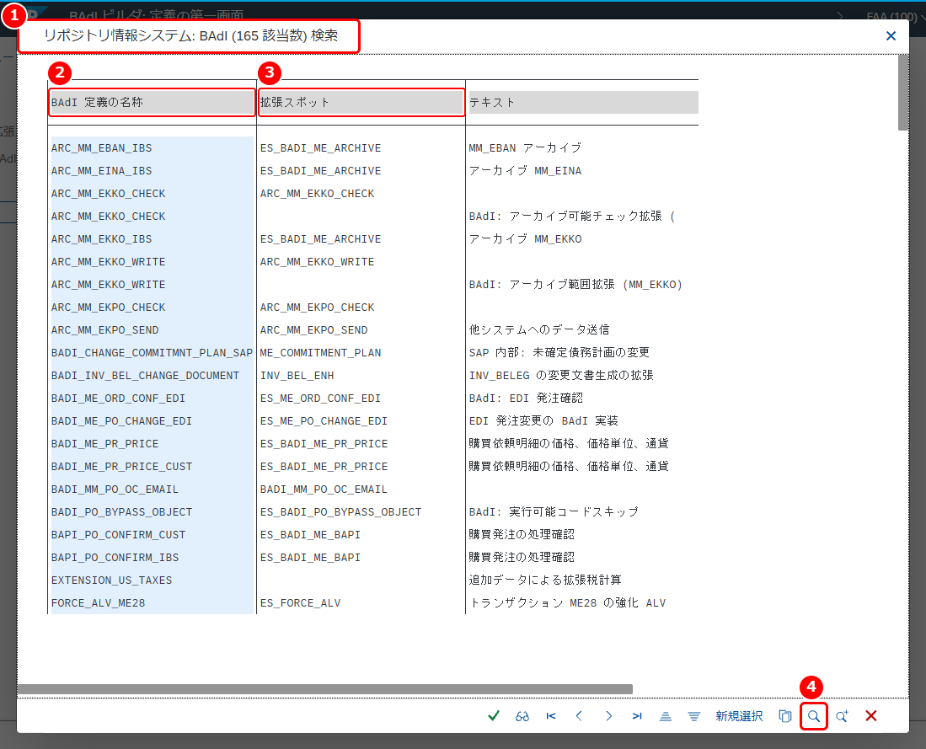926x749 pixels.
Task: Click the text MM_EBAN アーカイブ
Action: point(525,147)
